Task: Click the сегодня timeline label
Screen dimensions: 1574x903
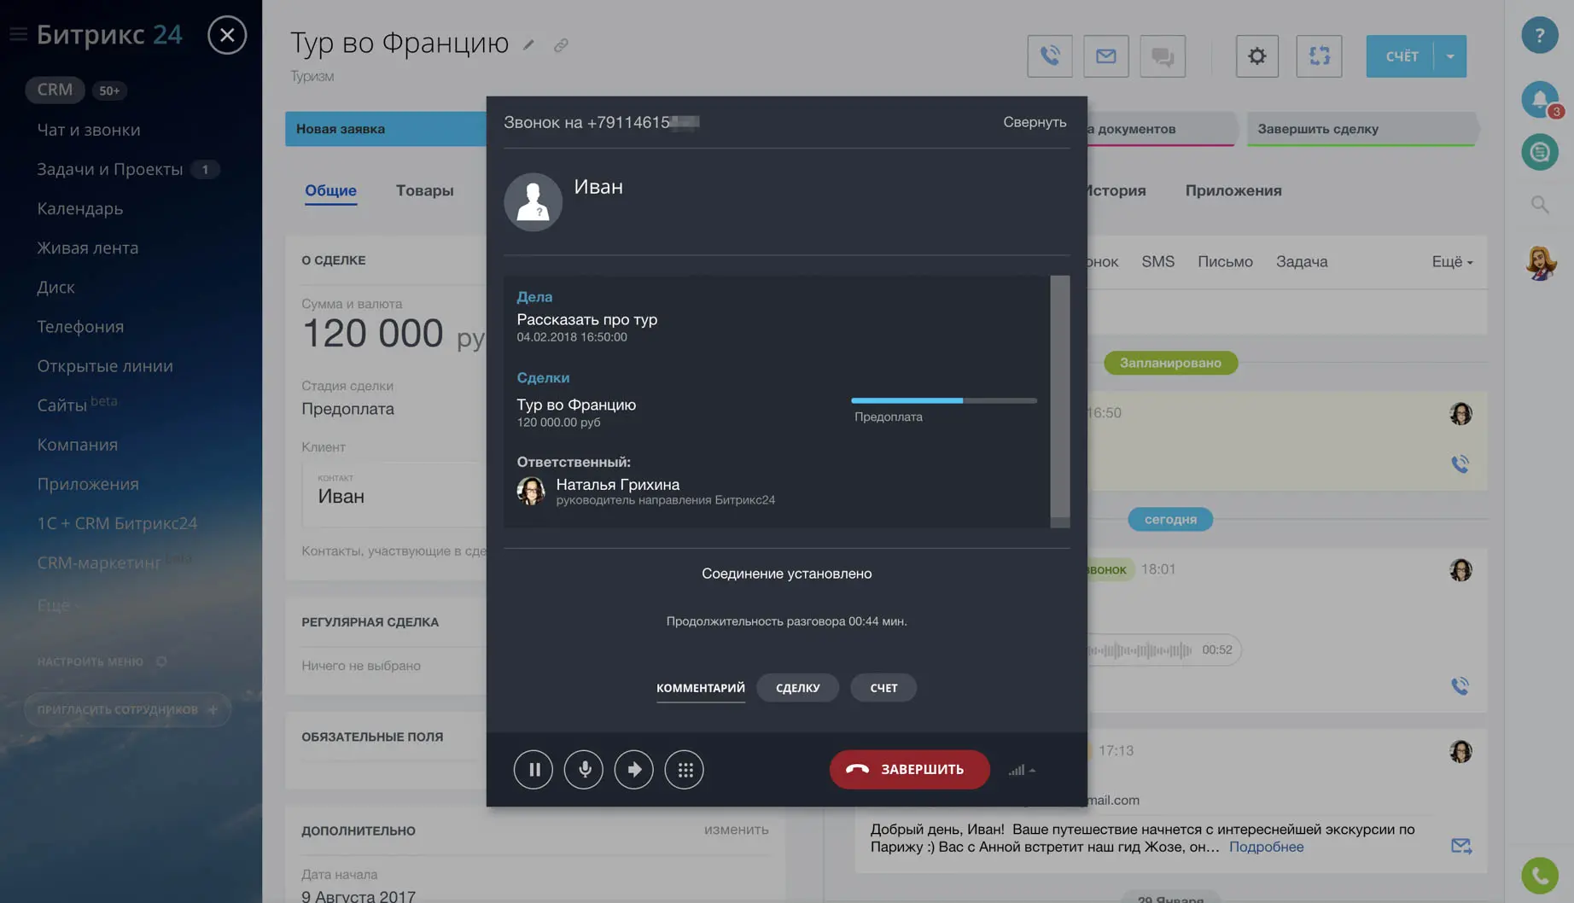Action: [1170, 519]
